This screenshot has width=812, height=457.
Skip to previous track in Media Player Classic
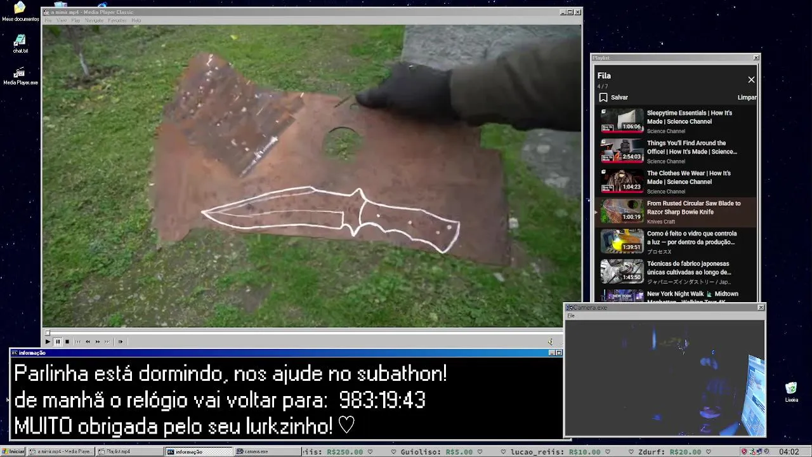[x=78, y=341]
